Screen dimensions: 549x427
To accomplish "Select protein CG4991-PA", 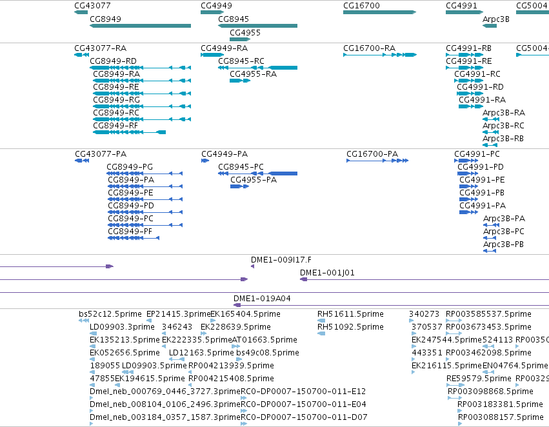I will [x=483, y=206].
